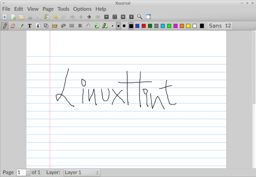Select the Highlighter tool
256x177 pixels.
(x=21, y=26)
